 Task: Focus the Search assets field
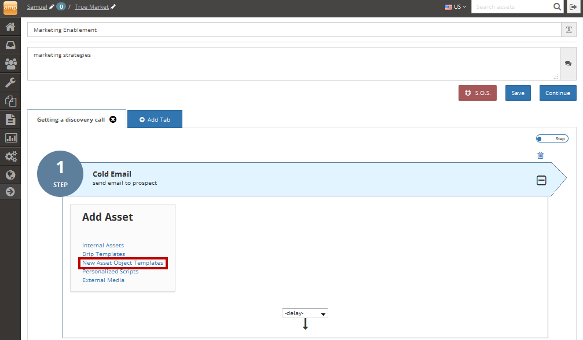512,7
